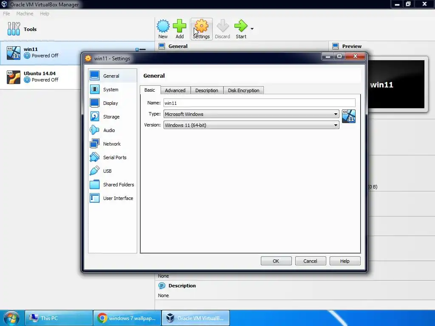The height and width of the screenshot is (326, 435).
Task: Click the green Add machine icon
Action: 180,26
